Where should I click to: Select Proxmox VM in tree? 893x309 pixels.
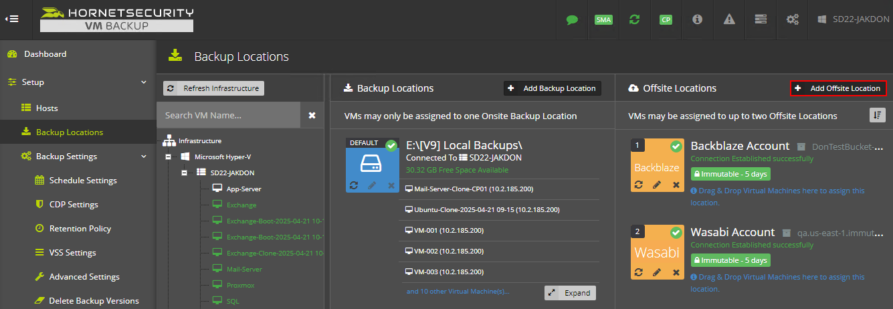(x=240, y=285)
